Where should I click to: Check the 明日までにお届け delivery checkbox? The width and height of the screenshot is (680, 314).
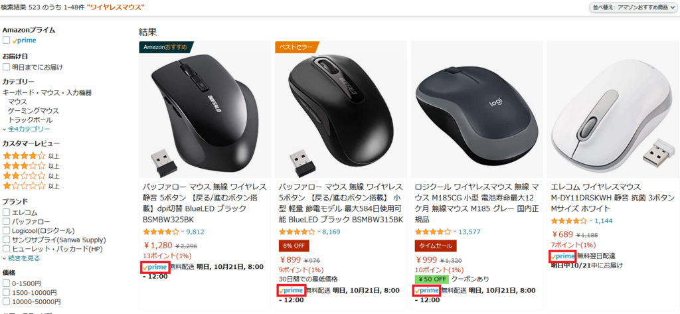pyautogui.click(x=6, y=67)
